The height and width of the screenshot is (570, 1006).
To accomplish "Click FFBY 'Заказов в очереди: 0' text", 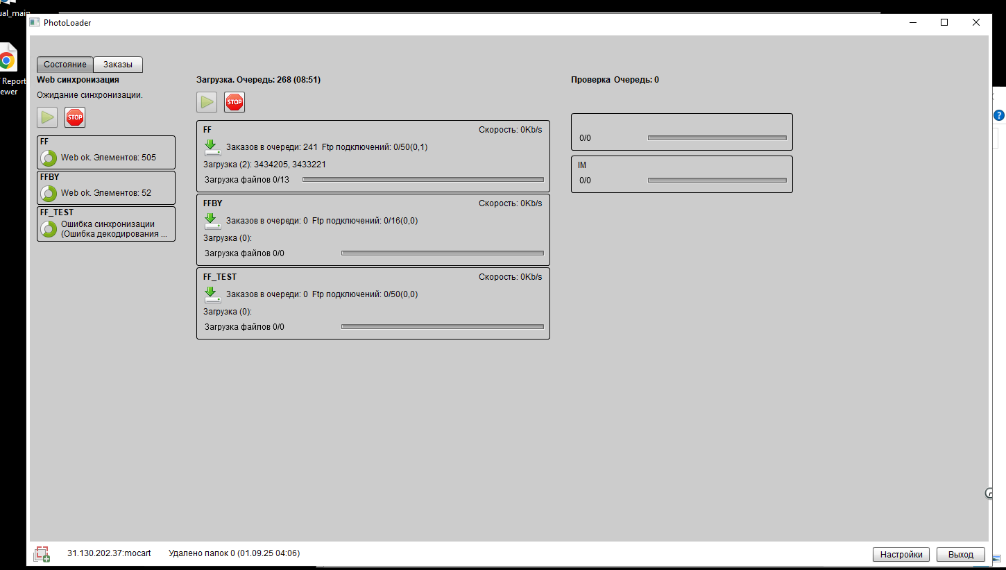I will coord(267,221).
